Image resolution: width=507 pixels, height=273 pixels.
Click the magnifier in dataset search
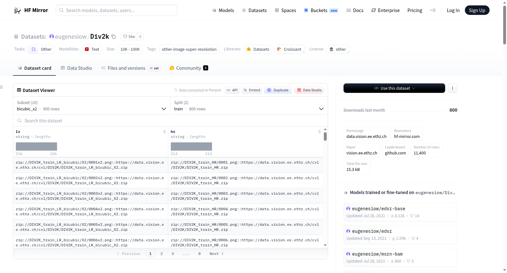pyautogui.click(x=20, y=120)
